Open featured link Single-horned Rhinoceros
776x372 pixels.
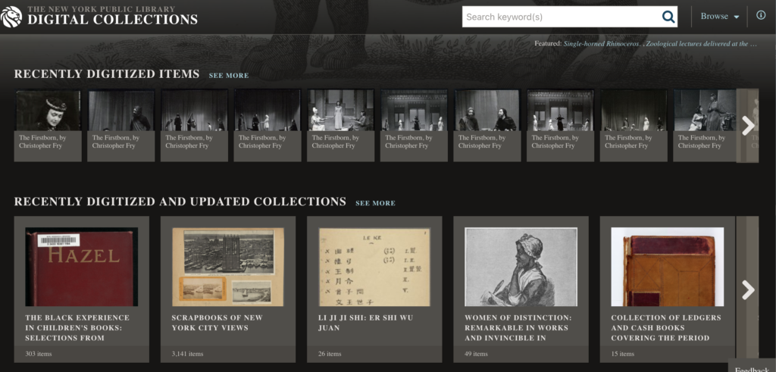pyautogui.click(x=602, y=43)
